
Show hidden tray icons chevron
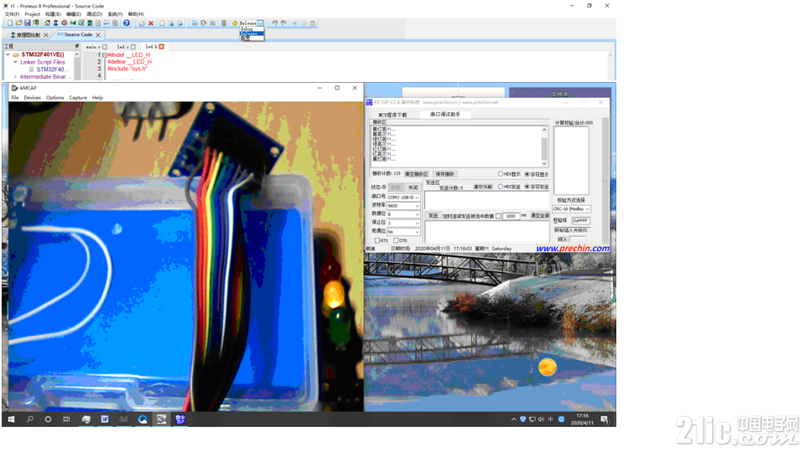coord(513,419)
